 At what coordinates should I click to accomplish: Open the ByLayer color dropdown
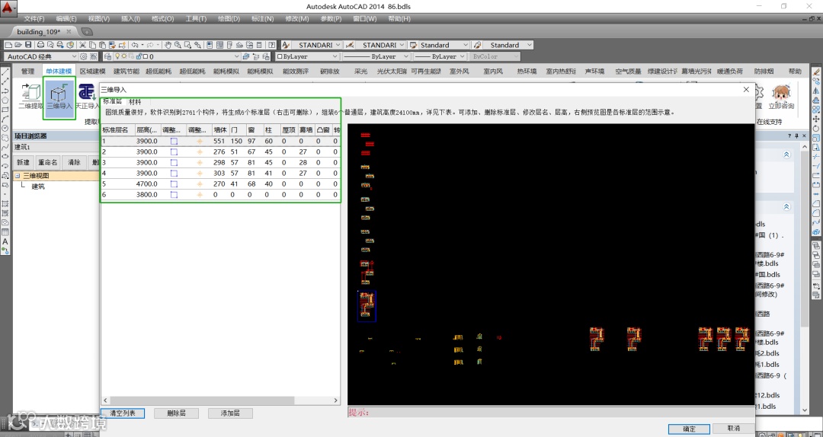[x=335, y=56]
